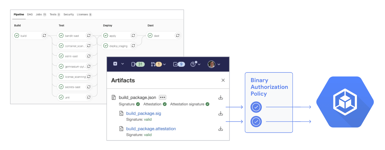
Task: Click the Artifacts panel heading
Action: [x=123, y=80]
